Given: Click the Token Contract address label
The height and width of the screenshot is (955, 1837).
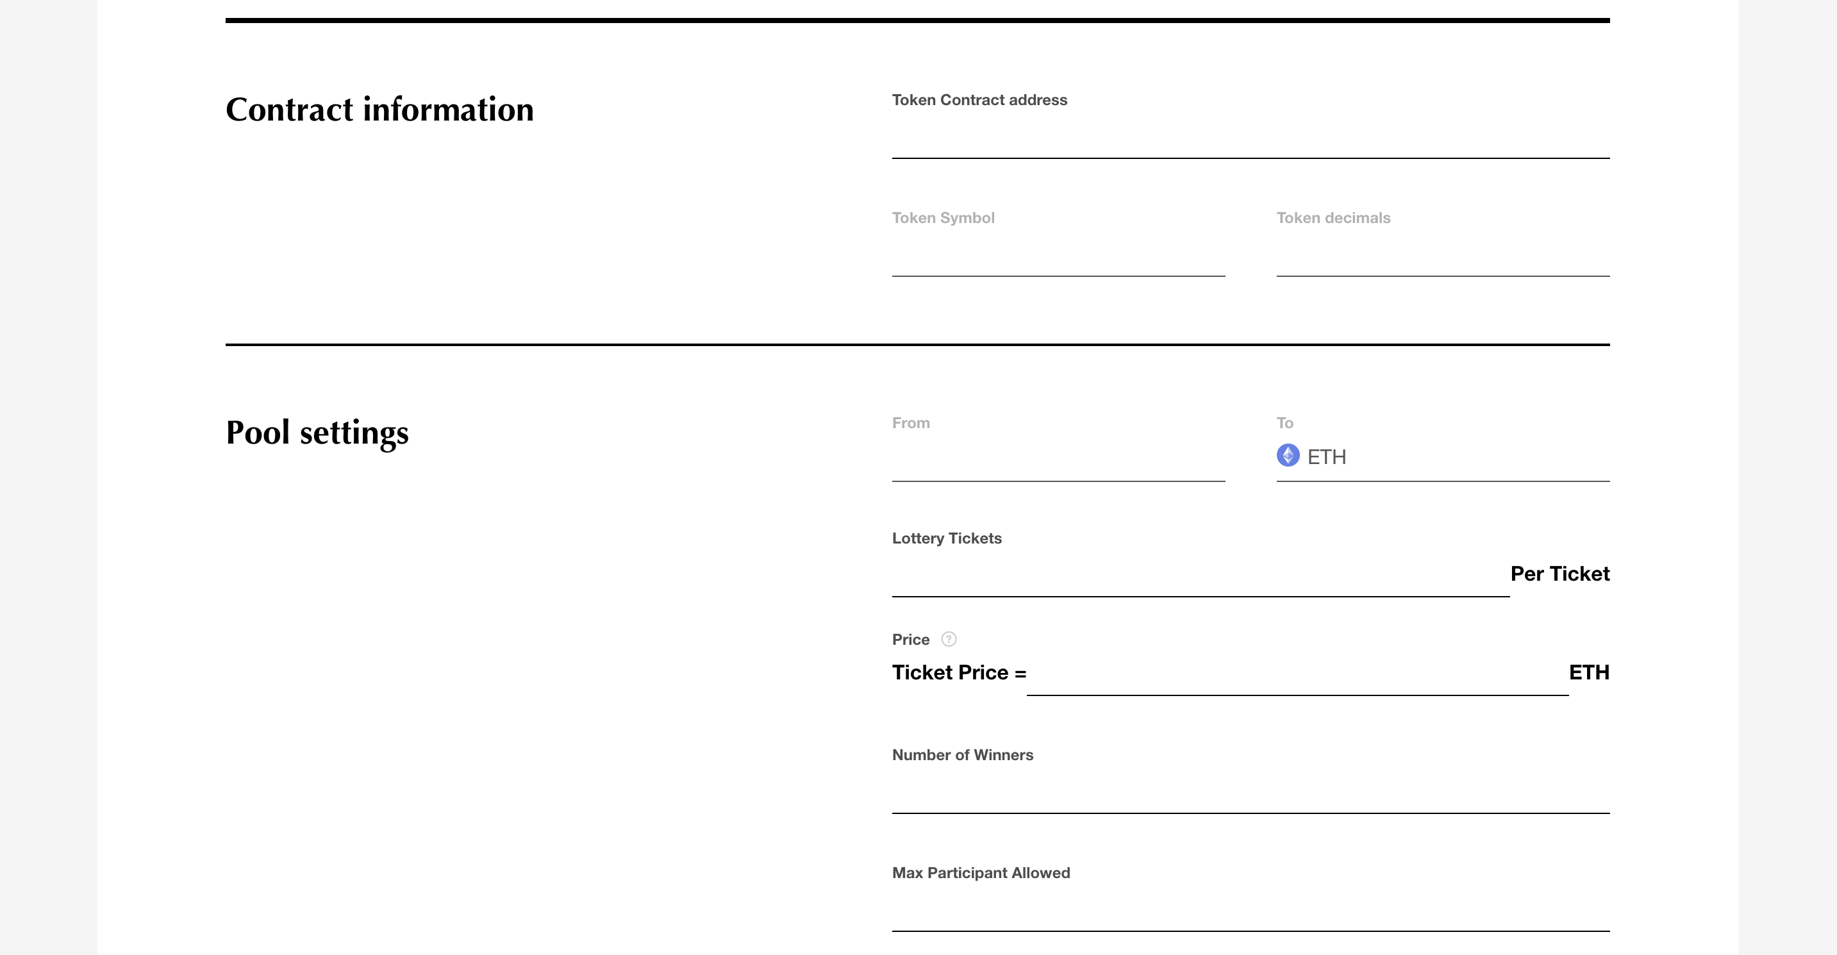Looking at the screenshot, I should [x=979, y=100].
